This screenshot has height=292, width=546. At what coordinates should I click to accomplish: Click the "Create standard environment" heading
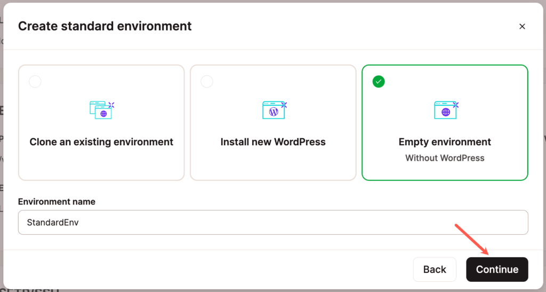[x=105, y=26]
